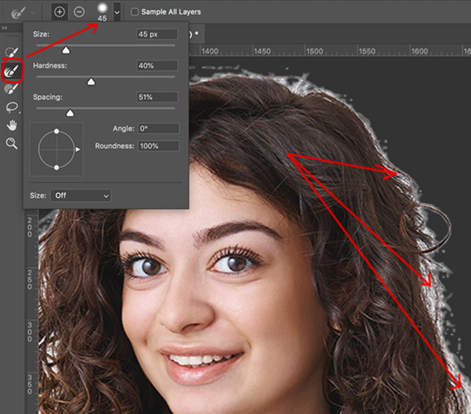Viewport: 471px width, 414px height.
Task: Open the Size dropdown set to Off
Action: [81, 196]
